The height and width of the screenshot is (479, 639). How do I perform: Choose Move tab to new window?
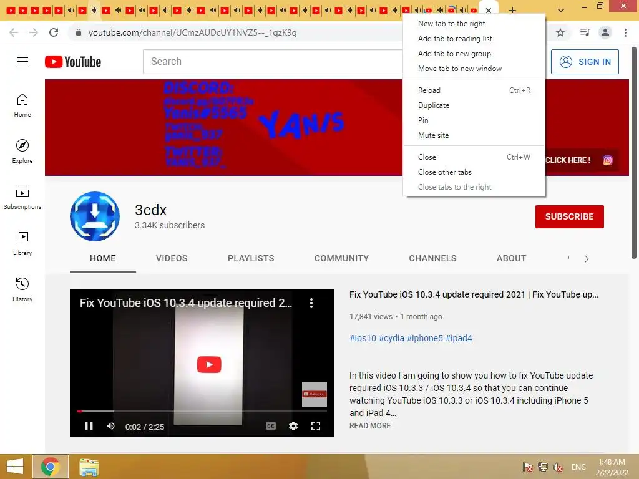point(474,69)
